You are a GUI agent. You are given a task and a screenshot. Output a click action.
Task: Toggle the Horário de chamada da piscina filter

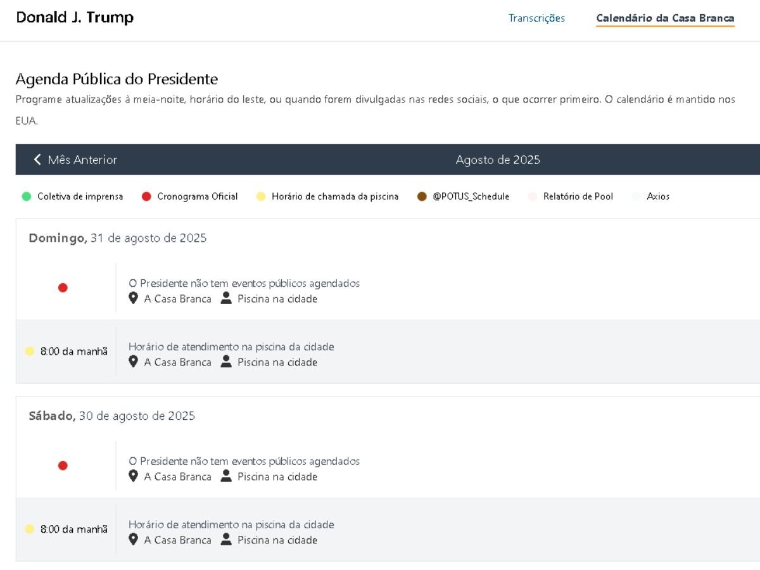click(x=327, y=196)
